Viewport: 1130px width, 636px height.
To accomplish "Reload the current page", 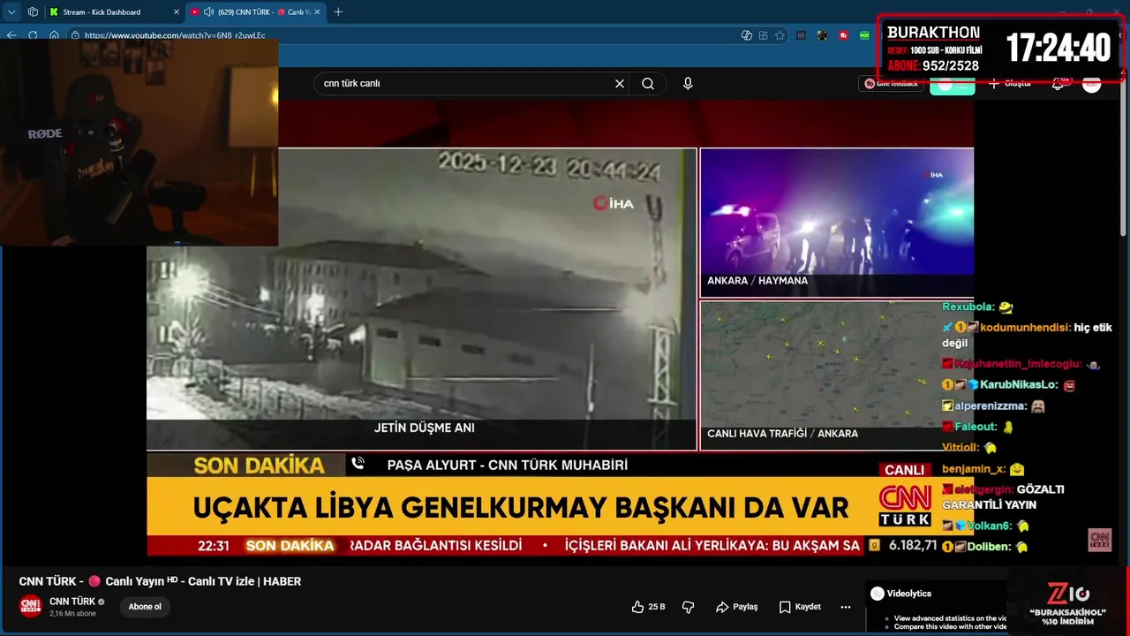I will click(x=33, y=35).
